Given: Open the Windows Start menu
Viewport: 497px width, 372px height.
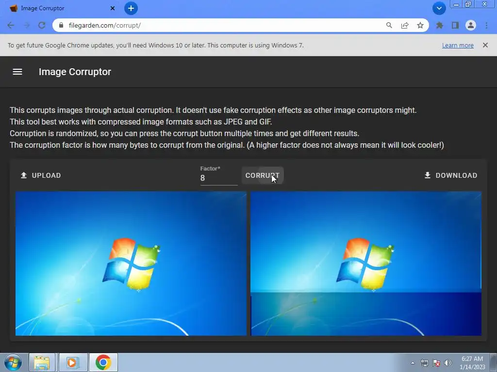Looking at the screenshot, I should 13,362.
